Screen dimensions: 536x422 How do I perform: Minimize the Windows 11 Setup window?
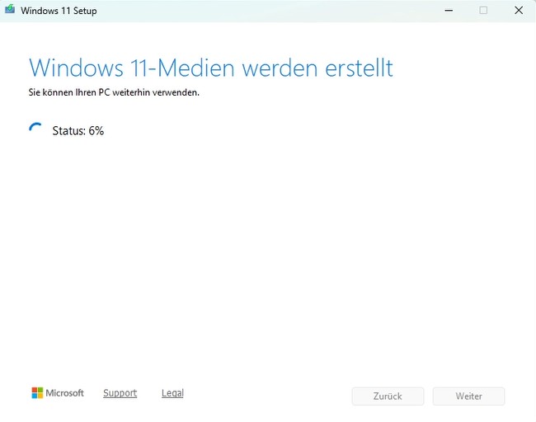point(449,11)
